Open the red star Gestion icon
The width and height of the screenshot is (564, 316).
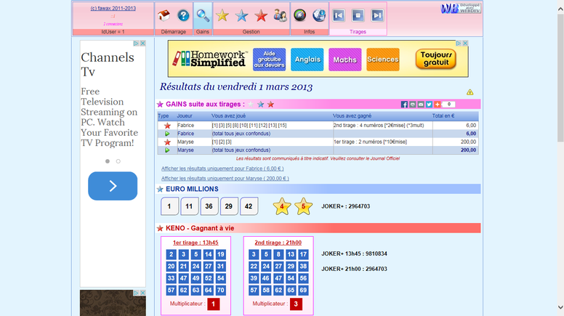(261, 15)
